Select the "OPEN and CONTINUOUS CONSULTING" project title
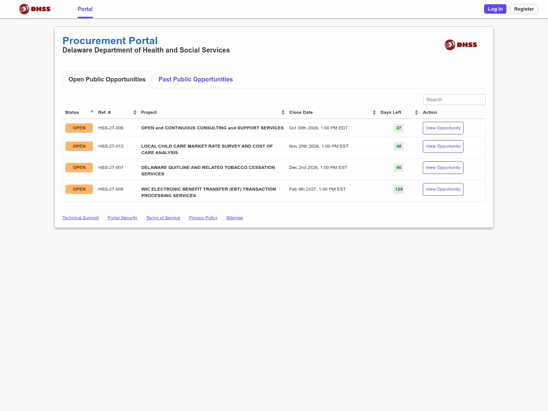The image size is (548, 411). point(212,128)
